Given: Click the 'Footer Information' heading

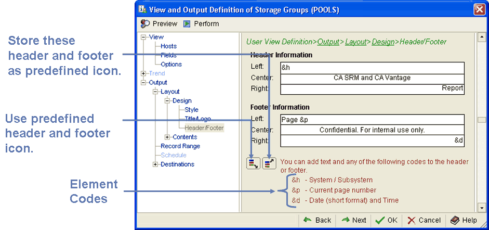Looking at the screenshot, I should (280, 107).
